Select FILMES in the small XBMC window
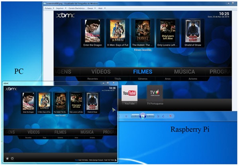This screenshot has height=166, width=239. click(x=61, y=132)
